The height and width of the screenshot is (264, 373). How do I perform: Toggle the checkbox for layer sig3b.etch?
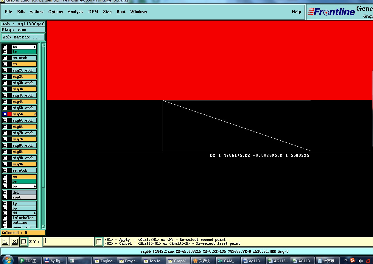coord(5,83)
